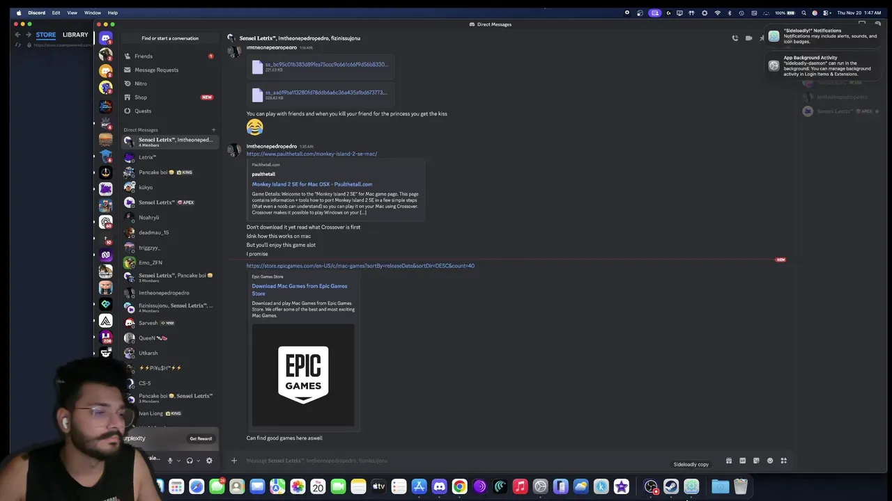892x501 pixels.
Task: Open DM with Sarvesh
Action: [x=169, y=323]
